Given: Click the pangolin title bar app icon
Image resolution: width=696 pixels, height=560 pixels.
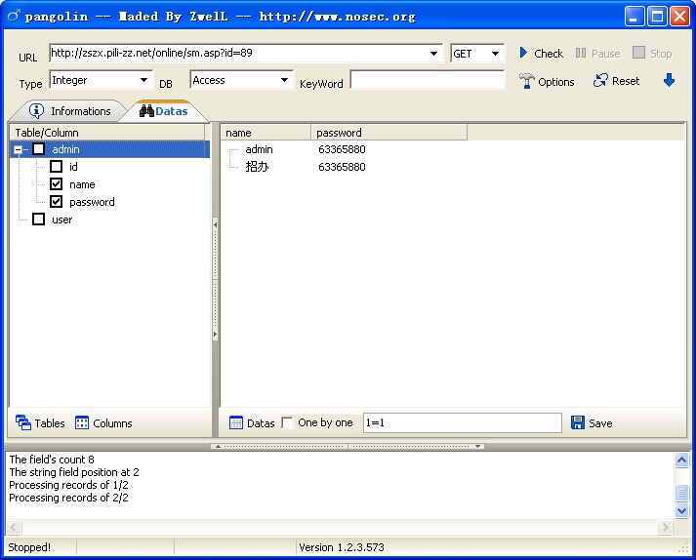Looking at the screenshot, I should [x=14, y=16].
